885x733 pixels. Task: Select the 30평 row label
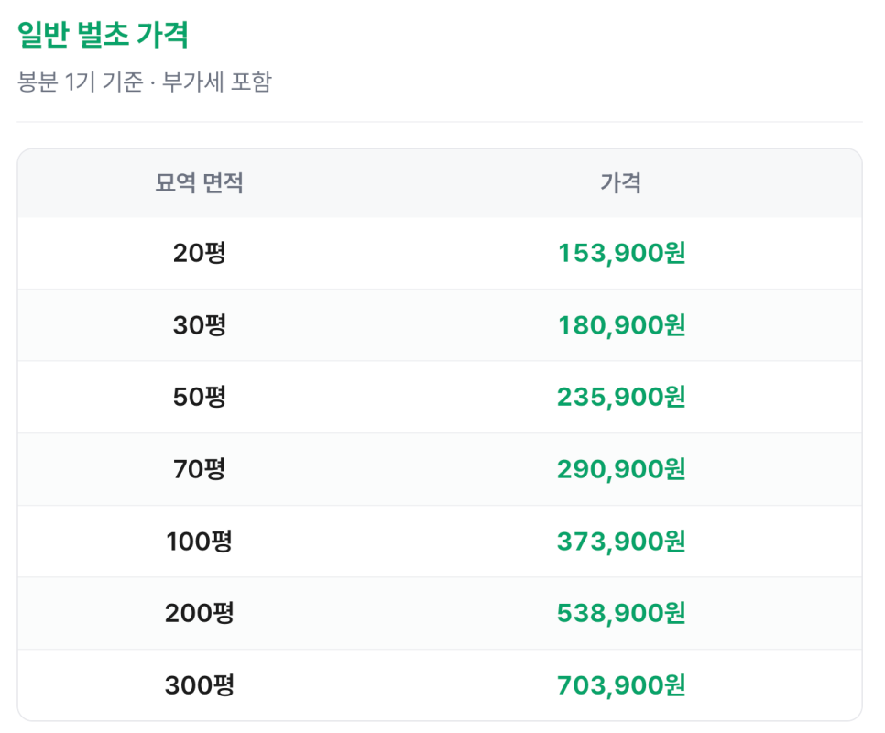point(199,325)
